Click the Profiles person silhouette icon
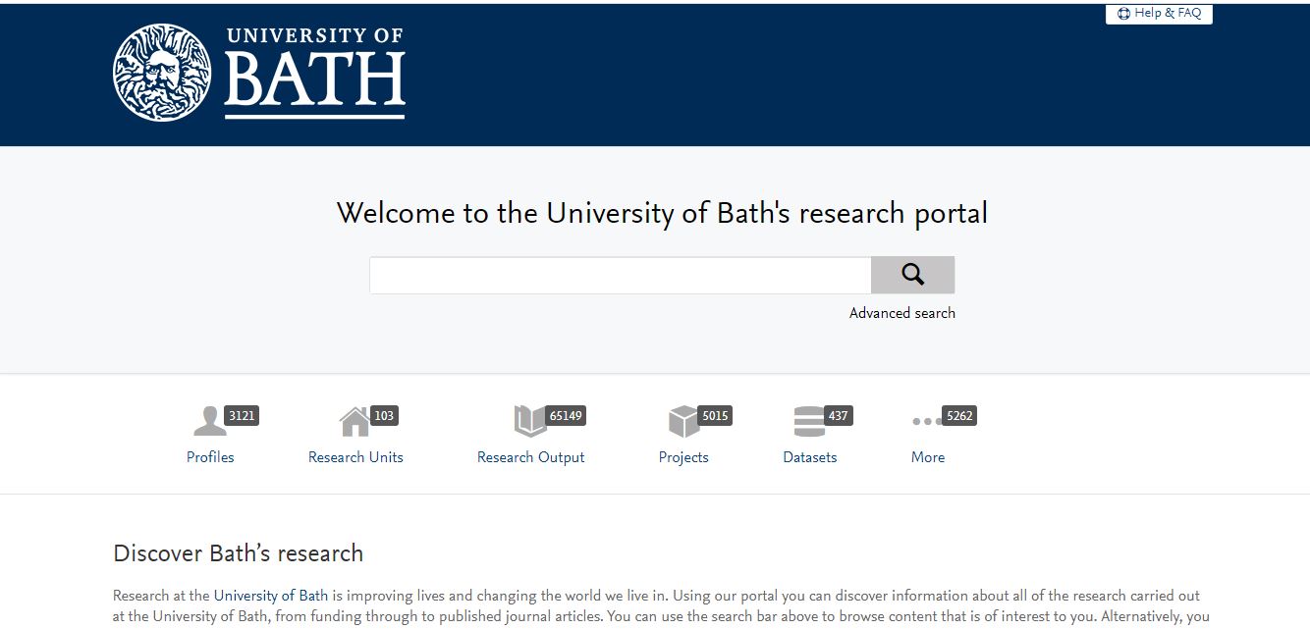The width and height of the screenshot is (1310, 629). click(209, 422)
